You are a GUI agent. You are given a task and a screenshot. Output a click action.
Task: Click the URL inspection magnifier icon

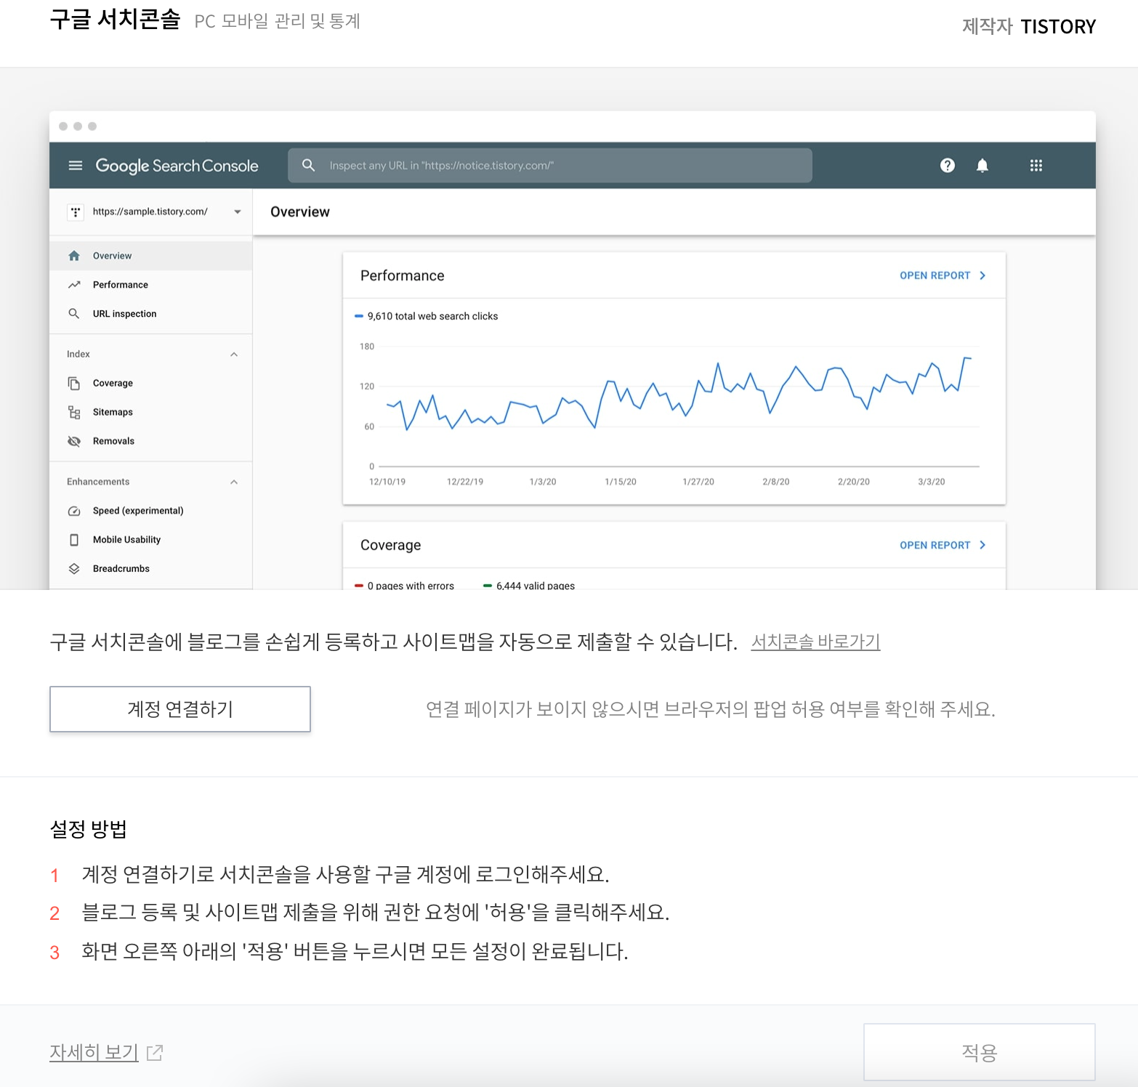pyautogui.click(x=74, y=314)
